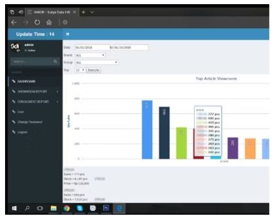Click the end date input field
This screenshot has width=277, height=217.
coord(131,47)
